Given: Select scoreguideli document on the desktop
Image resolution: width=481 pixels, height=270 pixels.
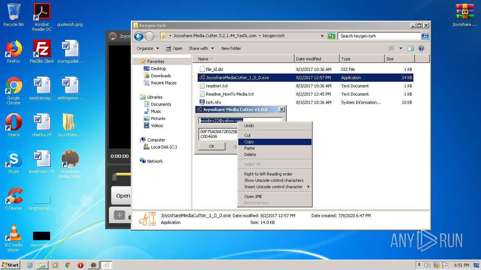Looking at the screenshot, I should [70, 52].
